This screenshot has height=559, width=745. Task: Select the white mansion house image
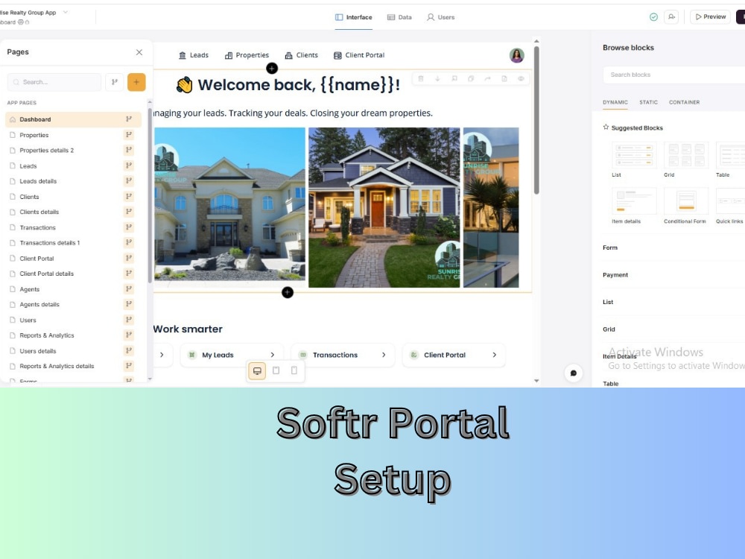tap(229, 207)
